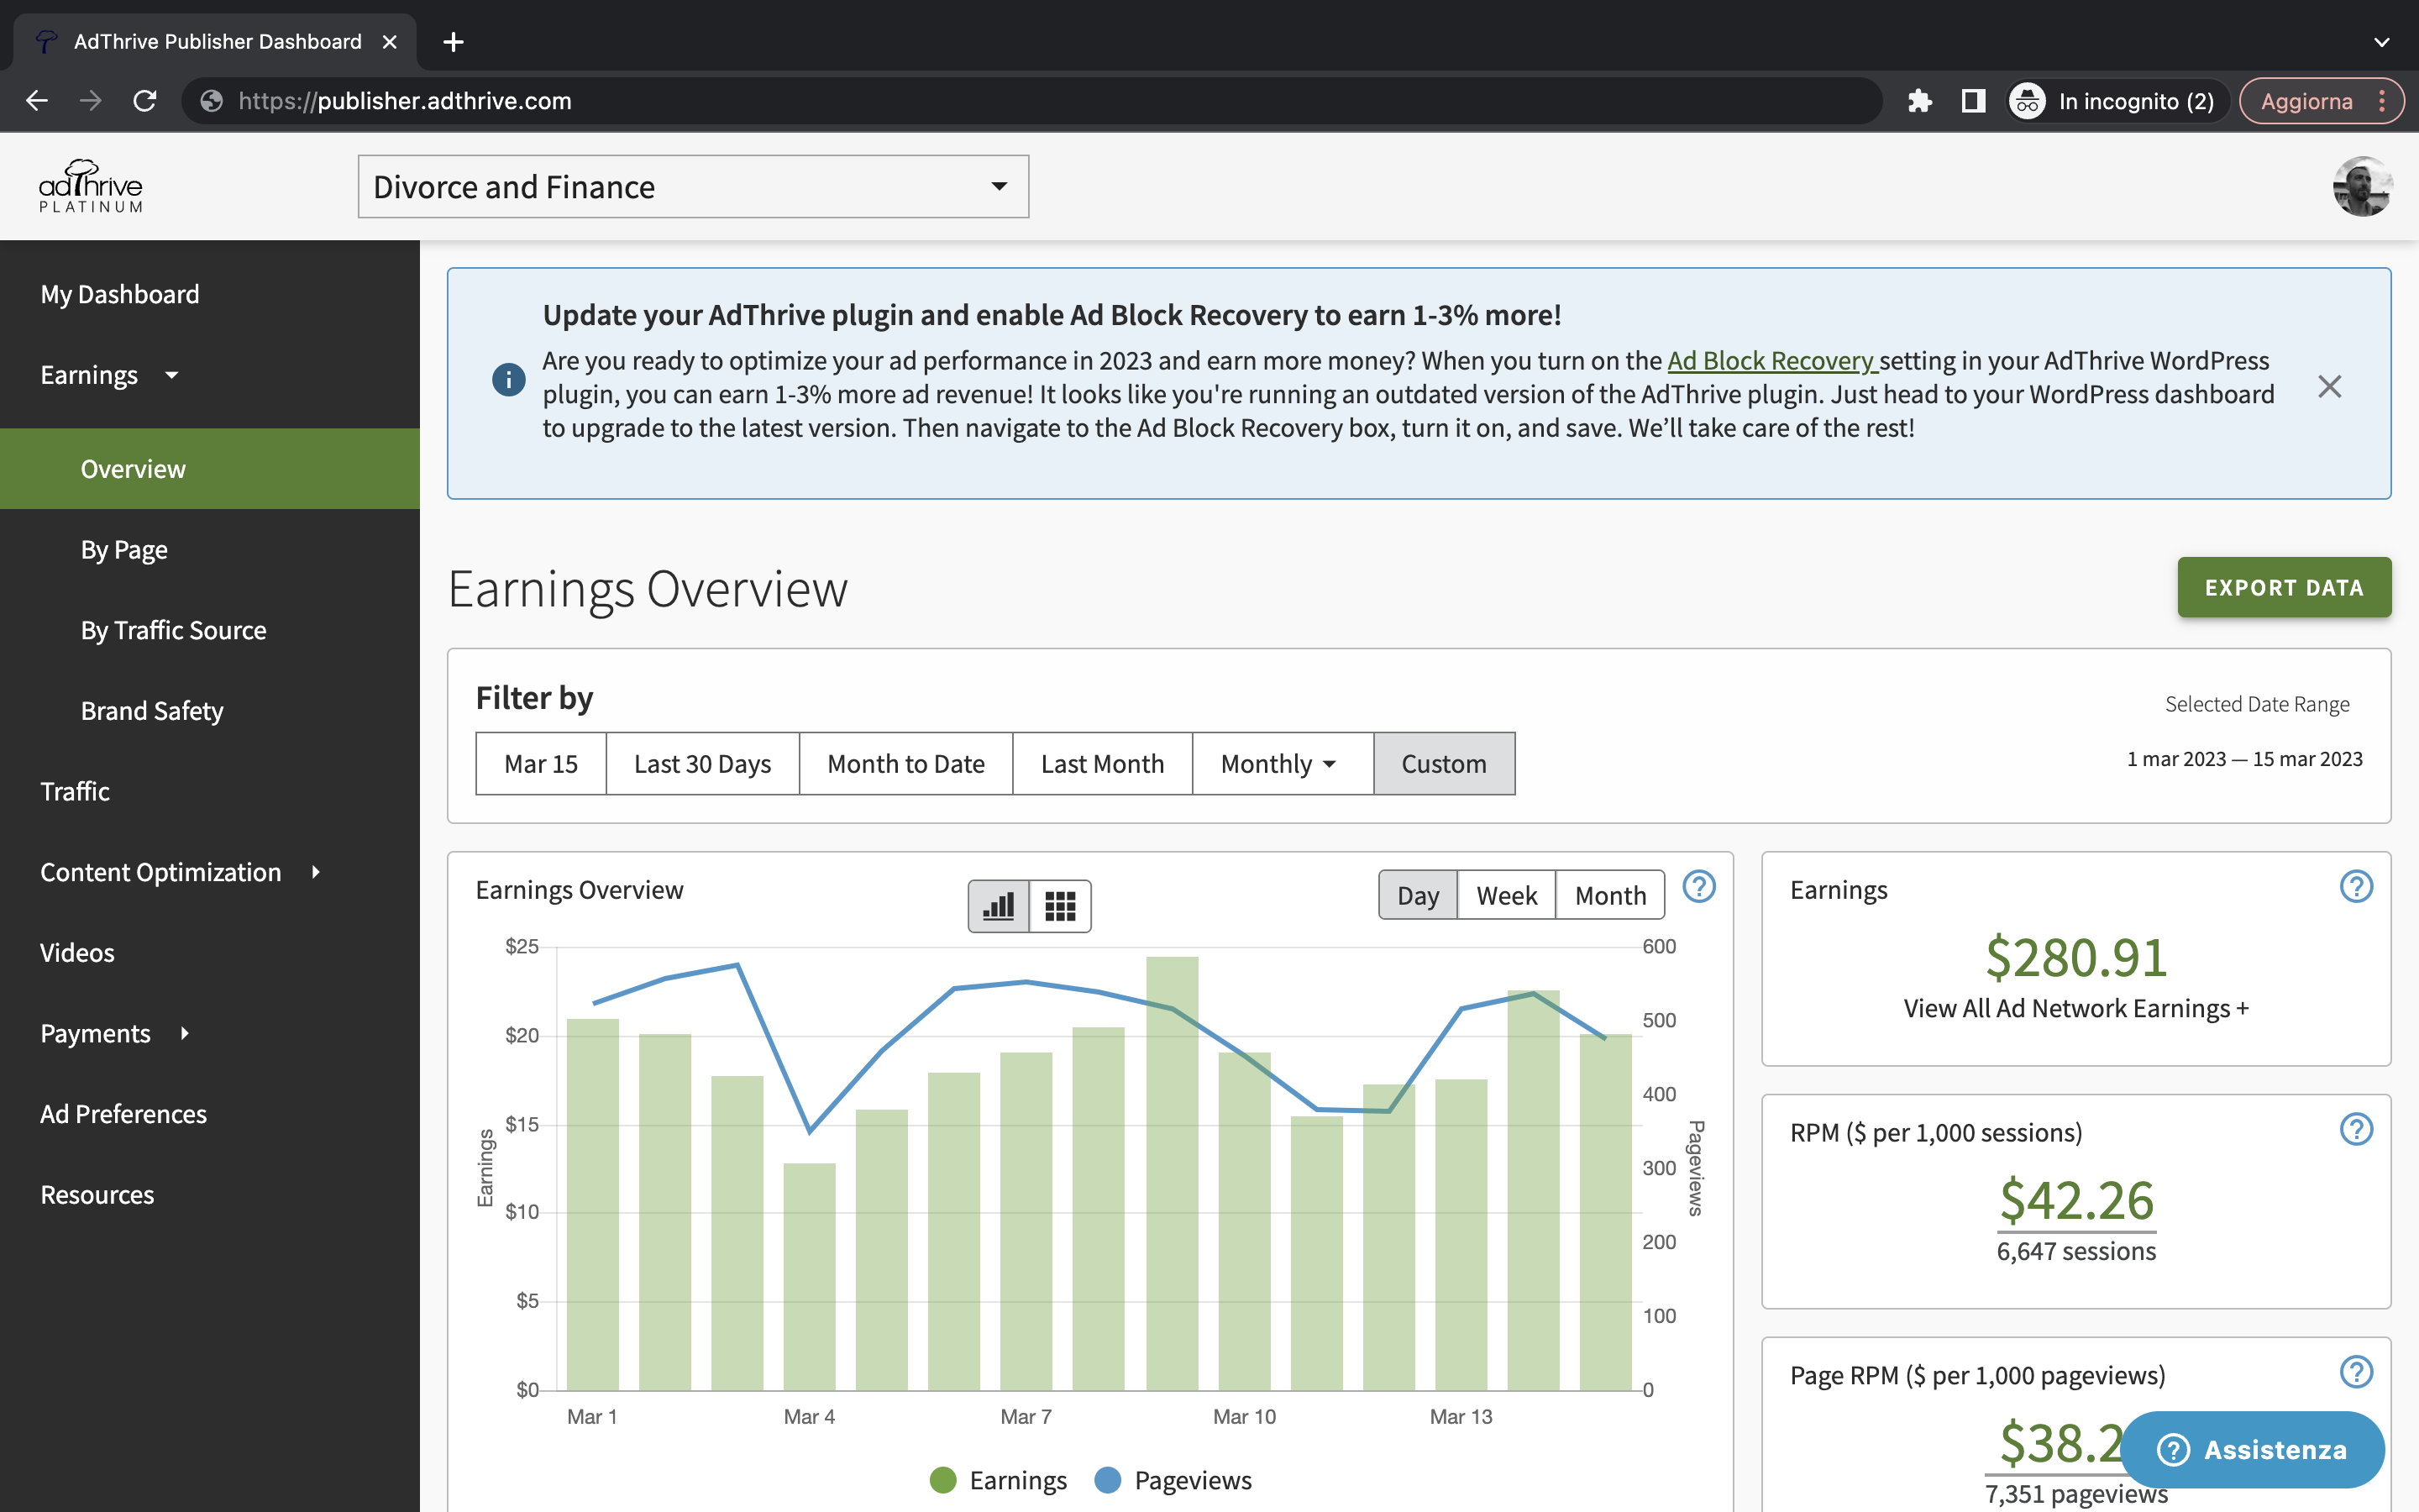Open the Aggiorna update button
The width and height of the screenshot is (2419, 1512).
2321,101
